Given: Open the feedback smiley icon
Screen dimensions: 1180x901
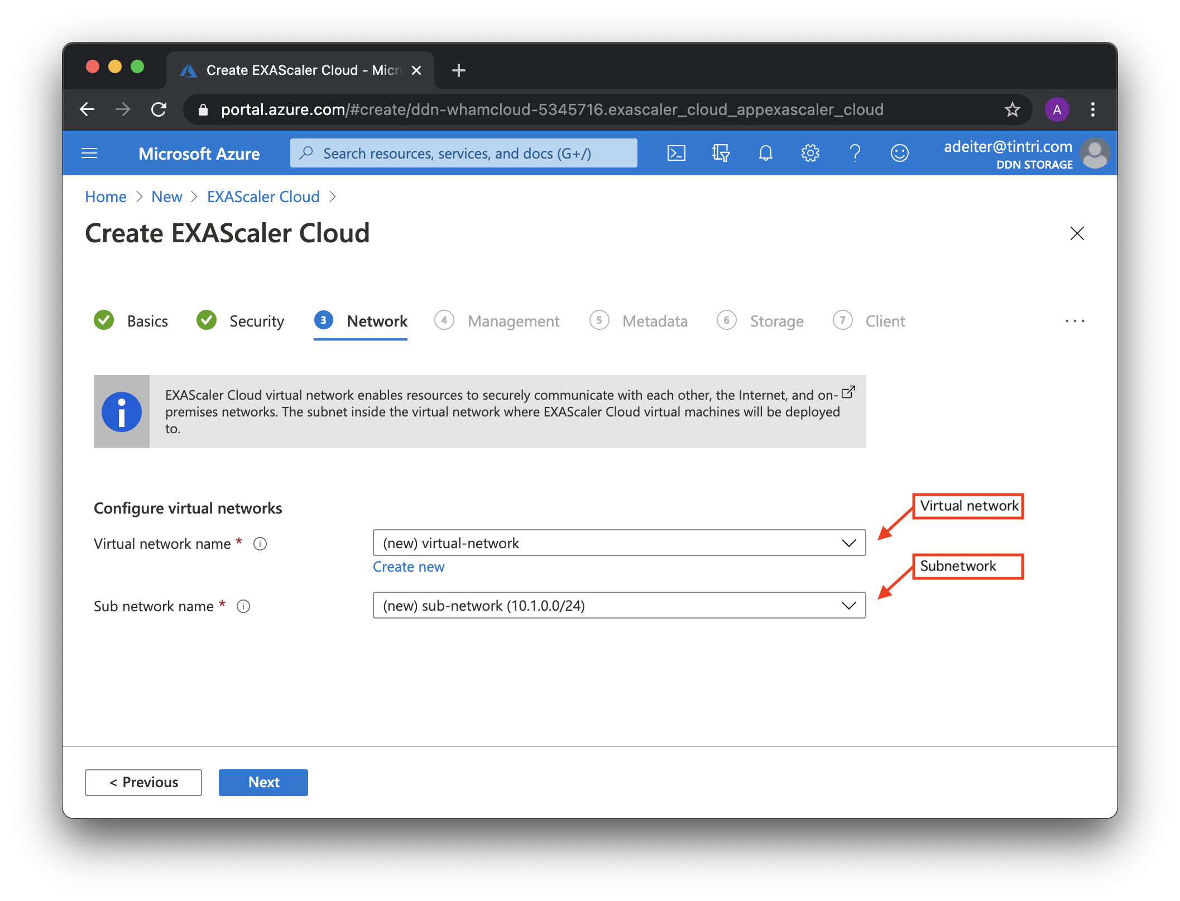Looking at the screenshot, I should coord(899,153).
